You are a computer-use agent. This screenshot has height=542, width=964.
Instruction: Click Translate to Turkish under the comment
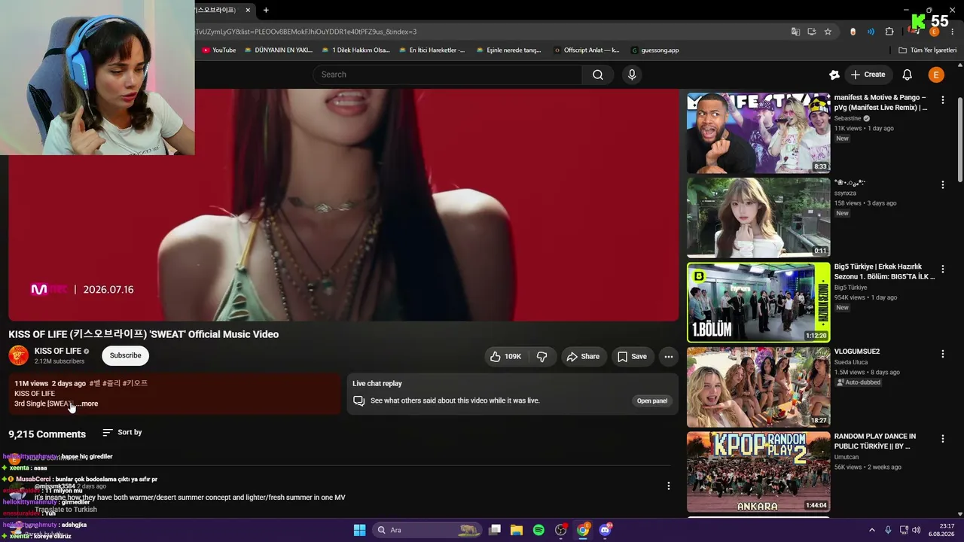pos(66,510)
